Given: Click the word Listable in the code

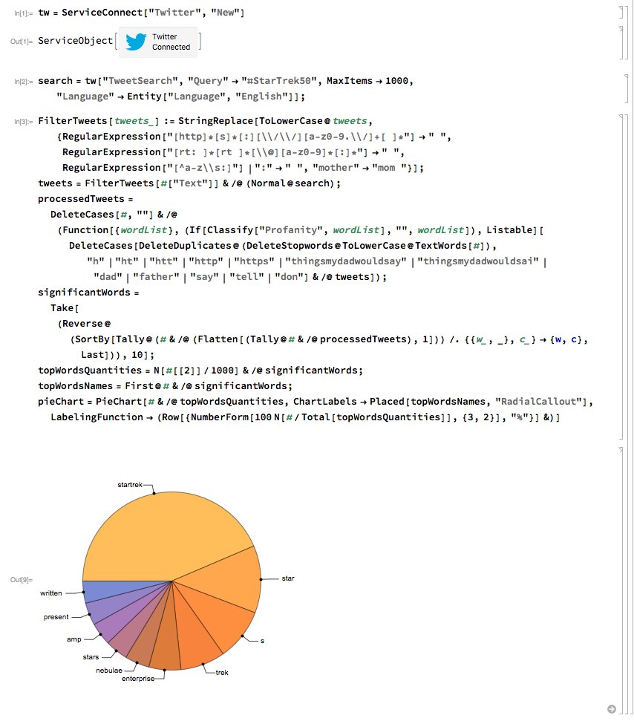Looking at the screenshot, I should coord(509,230).
